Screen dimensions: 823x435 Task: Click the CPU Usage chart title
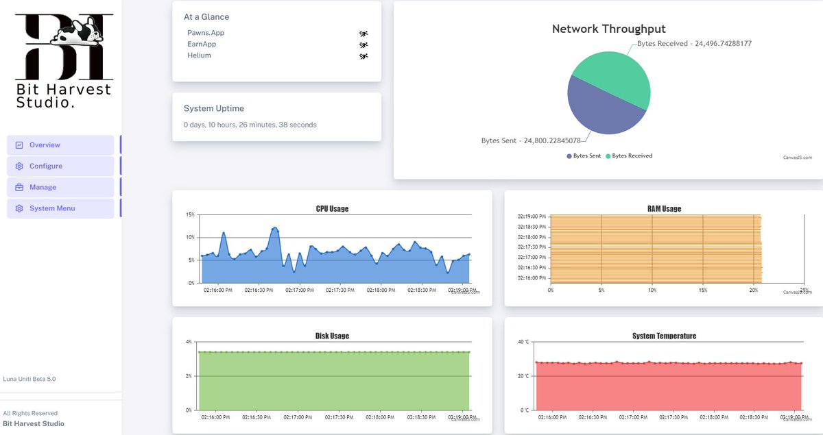coord(332,208)
